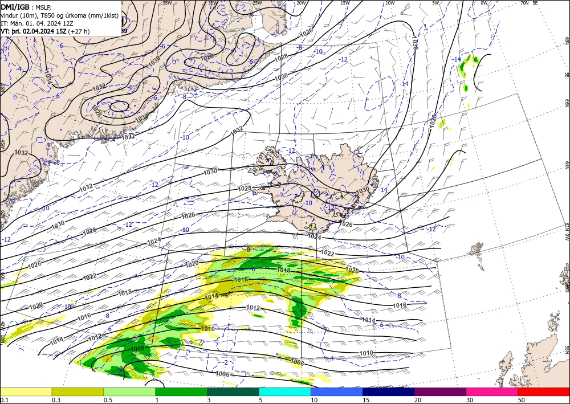Viewport: 570px width, 404px height.
Task: Click the "15W" longitude label
Action: click(x=345, y=3)
